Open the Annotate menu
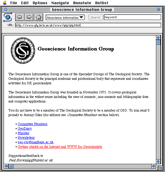 tap(82, 3)
